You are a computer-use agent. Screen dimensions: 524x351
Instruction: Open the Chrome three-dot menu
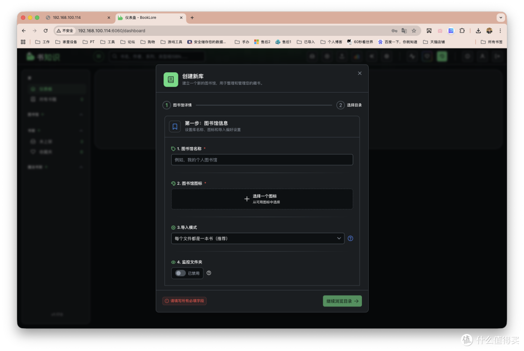(x=500, y=31)
